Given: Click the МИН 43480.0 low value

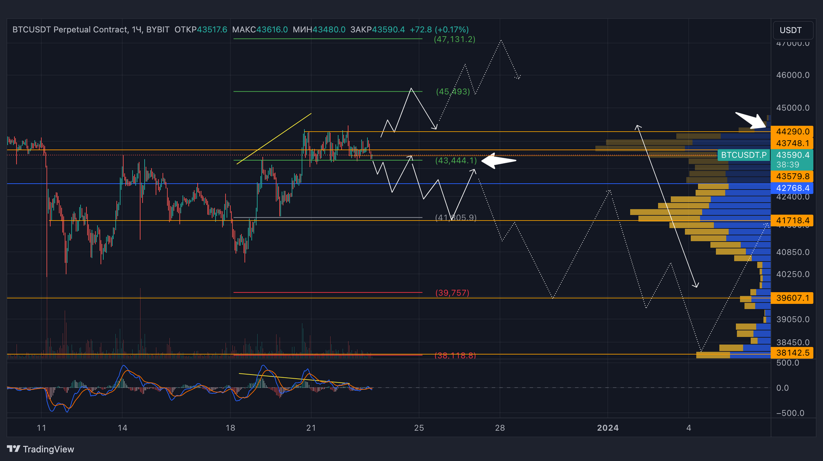Looking at the screenshot, I should pyautogui.click(x=319, y=29).
